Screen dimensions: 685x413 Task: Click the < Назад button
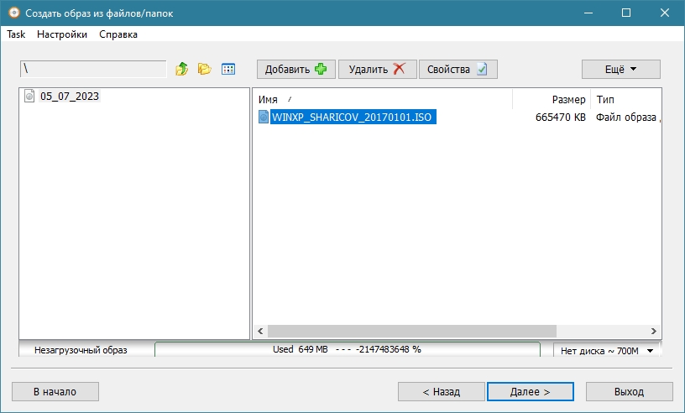click(441, 391)
